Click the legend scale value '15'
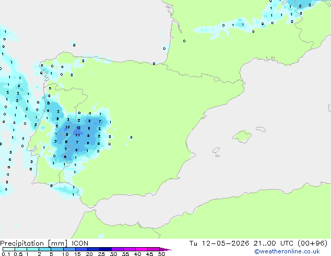Screen dimensions: 331x256 coord(77,254)
